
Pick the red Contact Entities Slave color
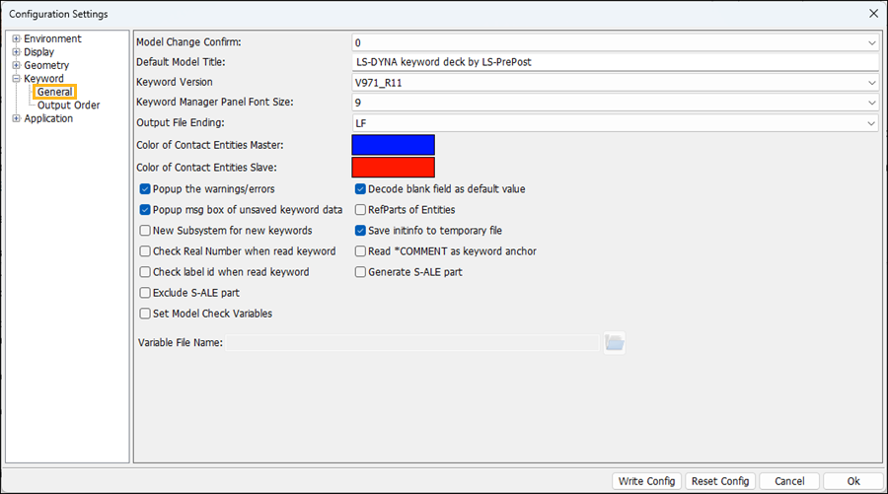tap(393, 168)
